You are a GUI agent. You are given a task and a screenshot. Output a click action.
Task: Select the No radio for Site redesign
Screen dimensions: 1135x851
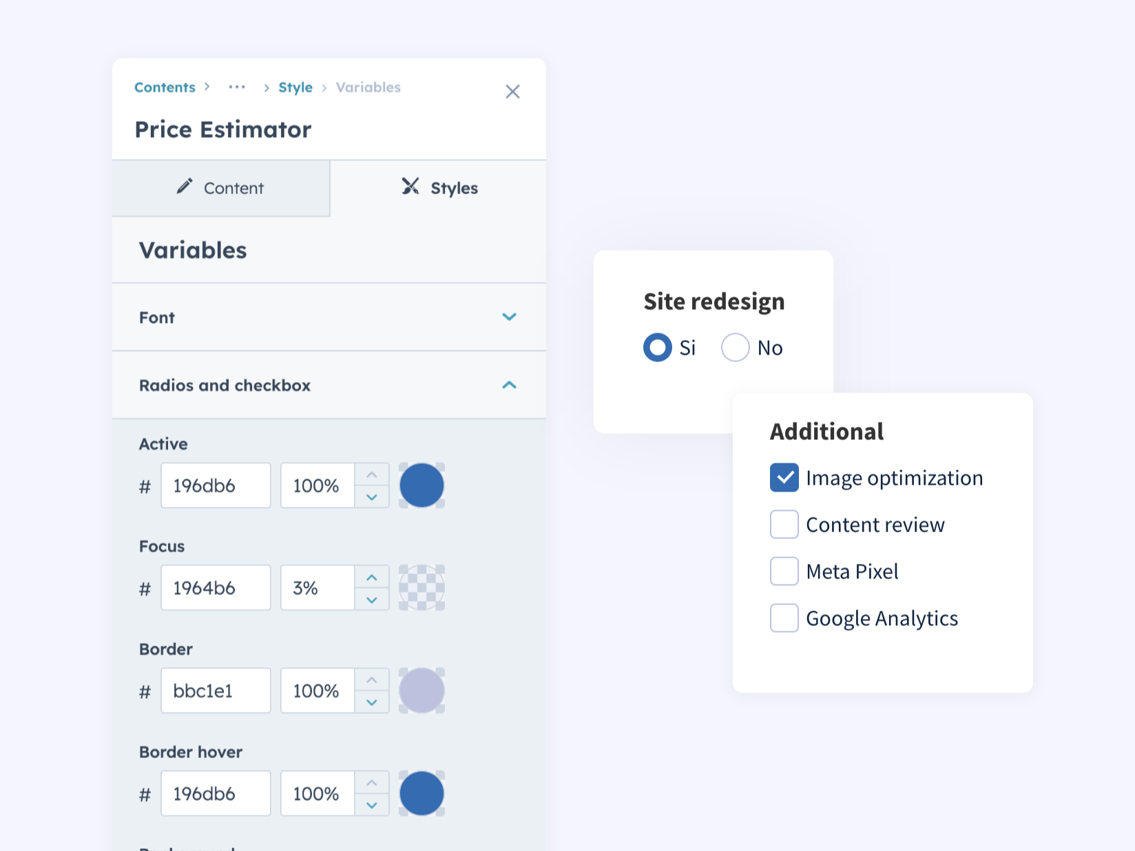(735, 348)
